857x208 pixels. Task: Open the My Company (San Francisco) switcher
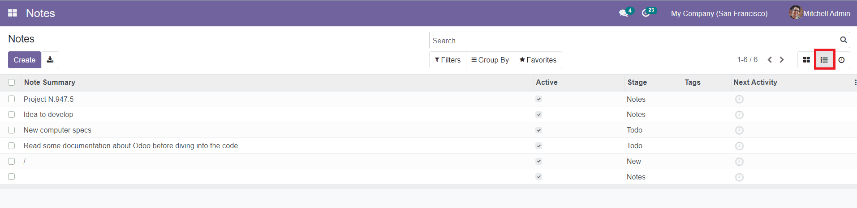tap(719, 13)
